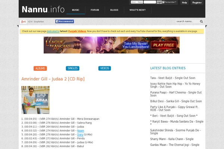Open Beri - Veet Baljit entry
Image resolution: width=224 pixels, height=149 pixels.
point(174,116)
